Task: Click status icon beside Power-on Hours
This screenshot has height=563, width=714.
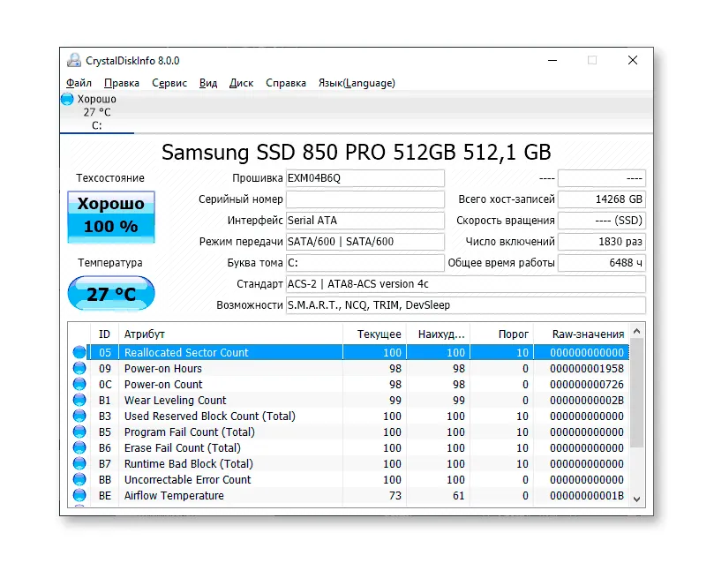Action: (79, 369)
